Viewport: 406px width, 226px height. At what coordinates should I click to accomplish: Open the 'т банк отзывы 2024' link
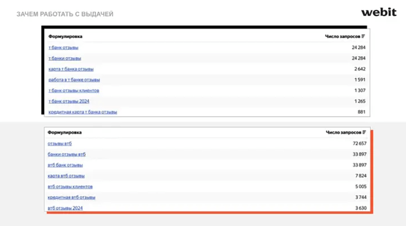point(69,101)
